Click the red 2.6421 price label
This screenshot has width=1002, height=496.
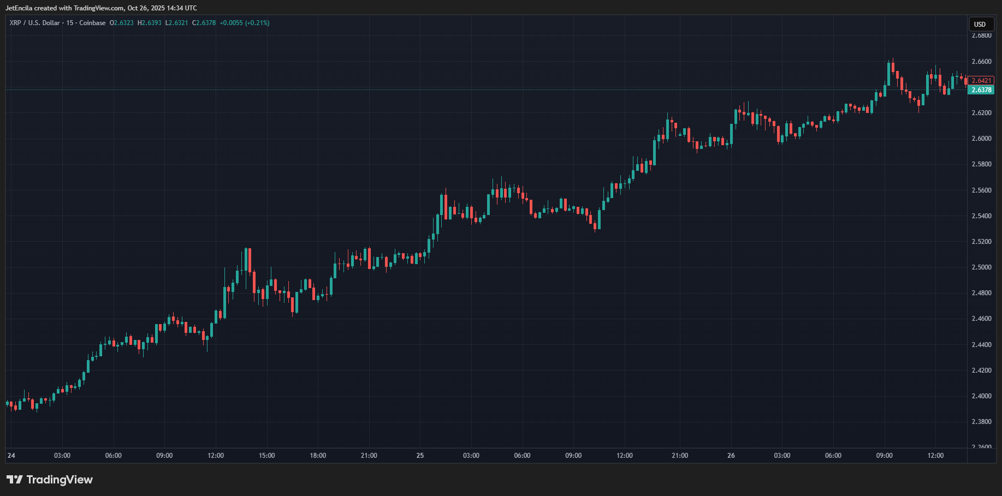[x=981, y=81]
